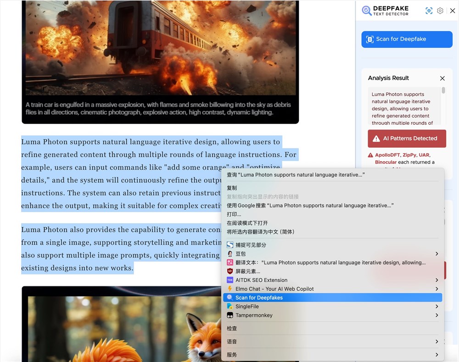Expand the 豆包 submenu arrow
Viewport: 459px width, 362px height.
point(437,253)
